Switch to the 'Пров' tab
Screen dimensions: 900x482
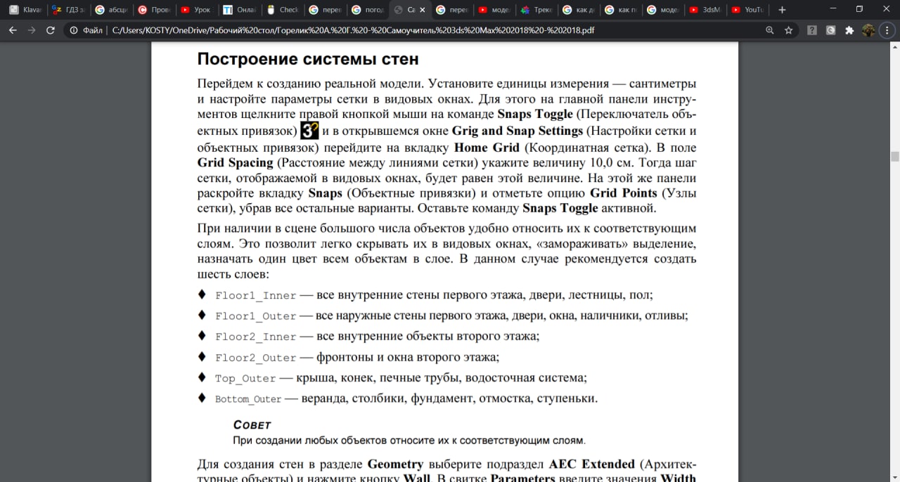[x=153, y=10]
